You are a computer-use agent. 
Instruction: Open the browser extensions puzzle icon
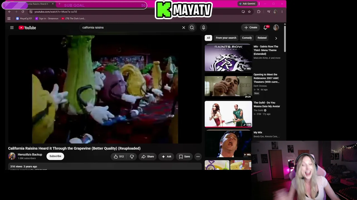coord(259,12)
